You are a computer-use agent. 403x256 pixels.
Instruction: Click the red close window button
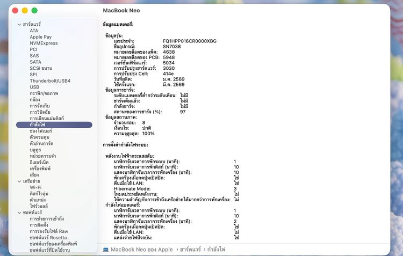pos(15,11)
